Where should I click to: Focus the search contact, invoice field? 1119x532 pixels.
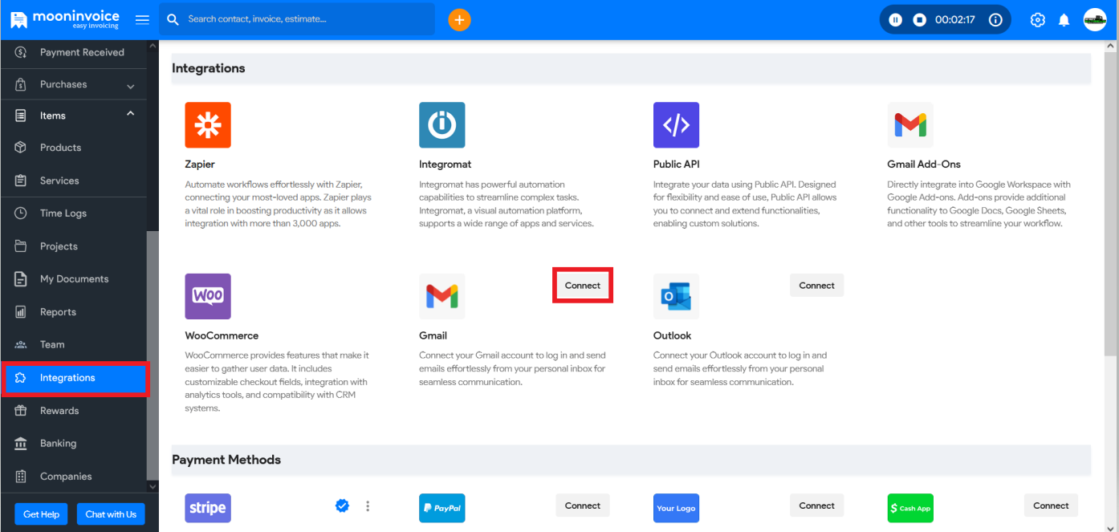click(297, 19)
